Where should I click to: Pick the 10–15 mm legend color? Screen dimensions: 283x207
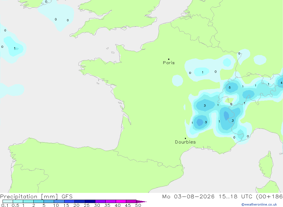pyautogui.click(x=59, y=201)
